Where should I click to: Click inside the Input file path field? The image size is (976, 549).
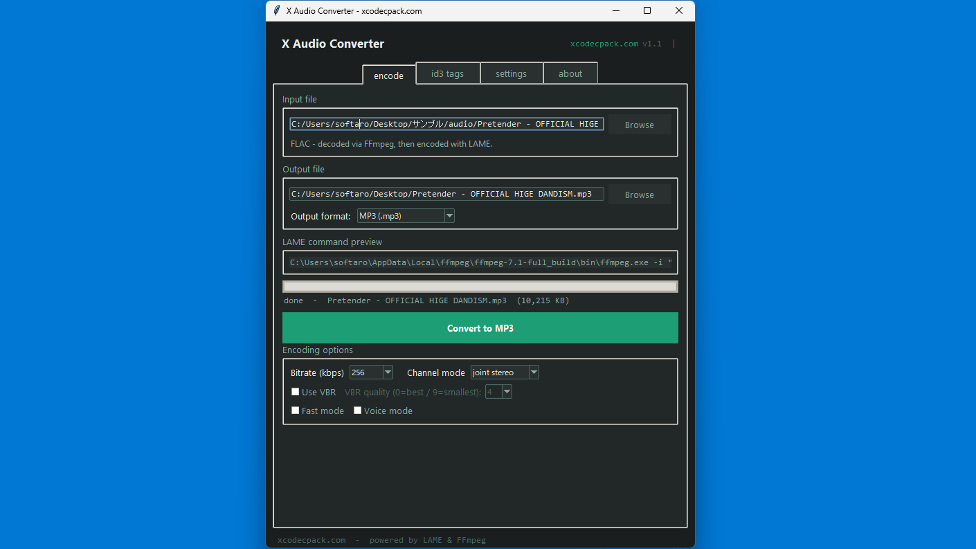(x=446, y=124)
